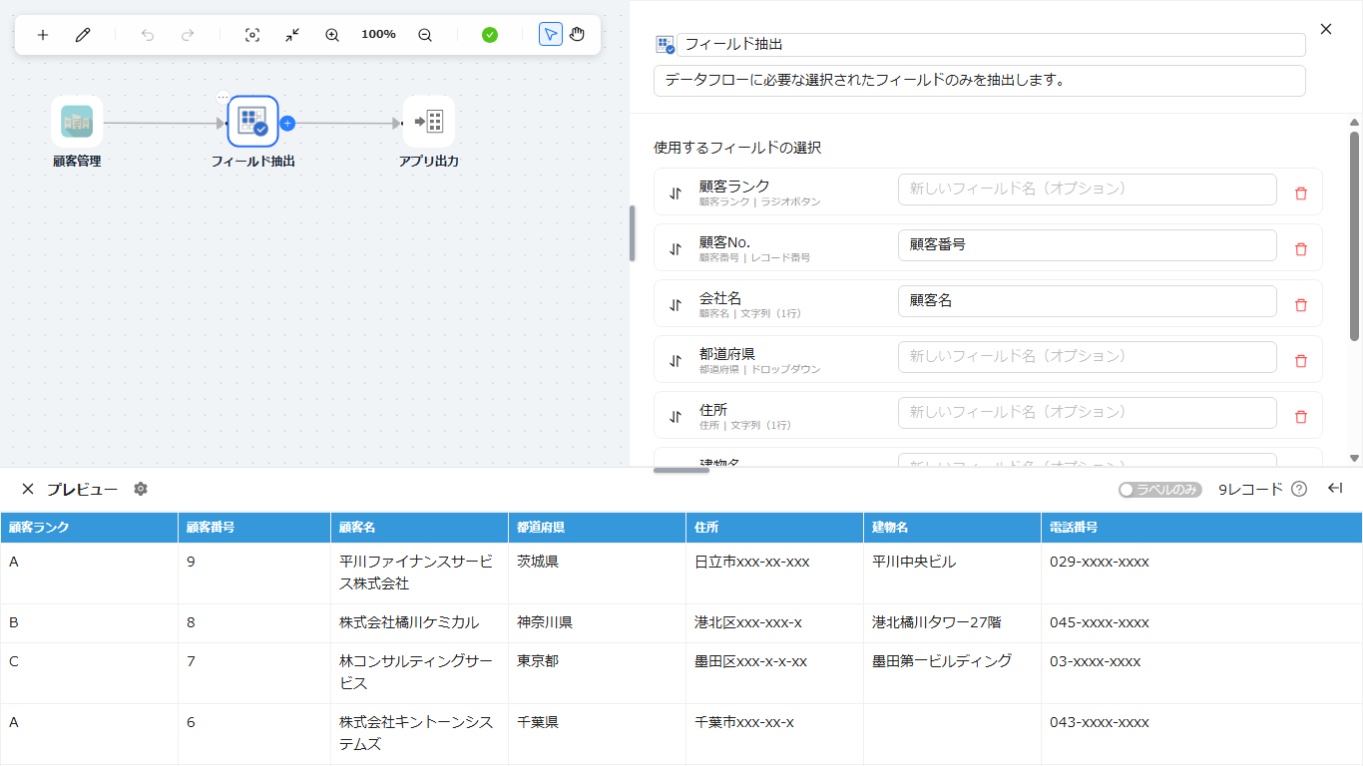Zoom out with the magnifier minus icon

(x=425, y=35)
